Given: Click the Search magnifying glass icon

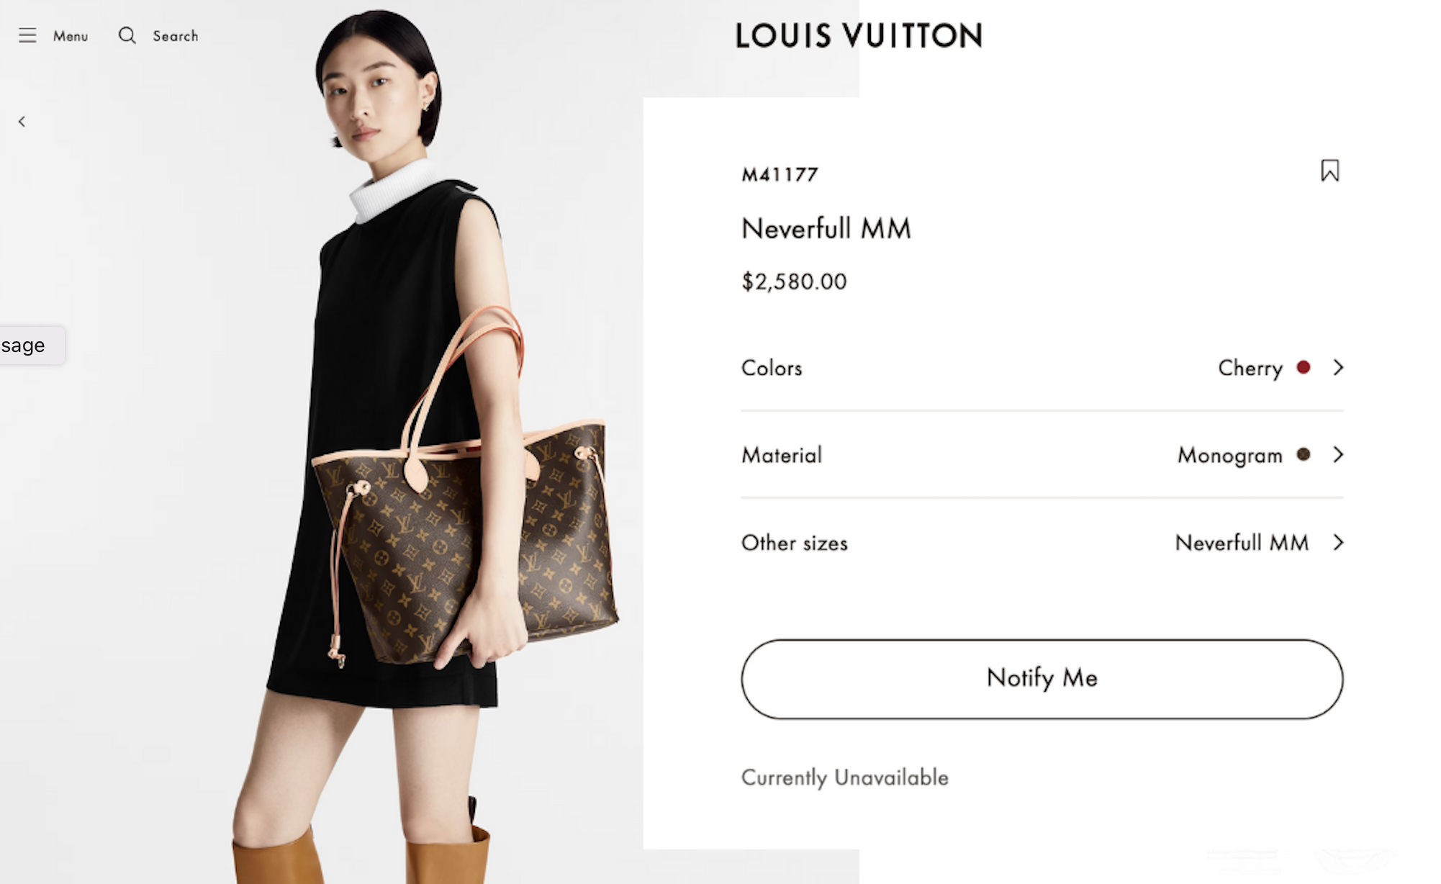Looking at the screenshot, I should [127, 35].
